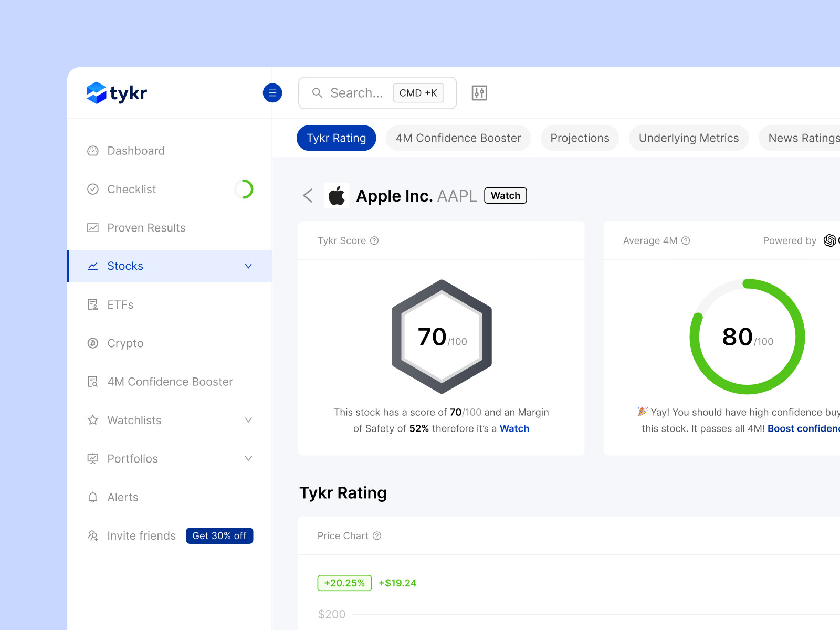The image size is (840, 630).
Task: Click the Boost confidence link
Action: tap(804, 428)
